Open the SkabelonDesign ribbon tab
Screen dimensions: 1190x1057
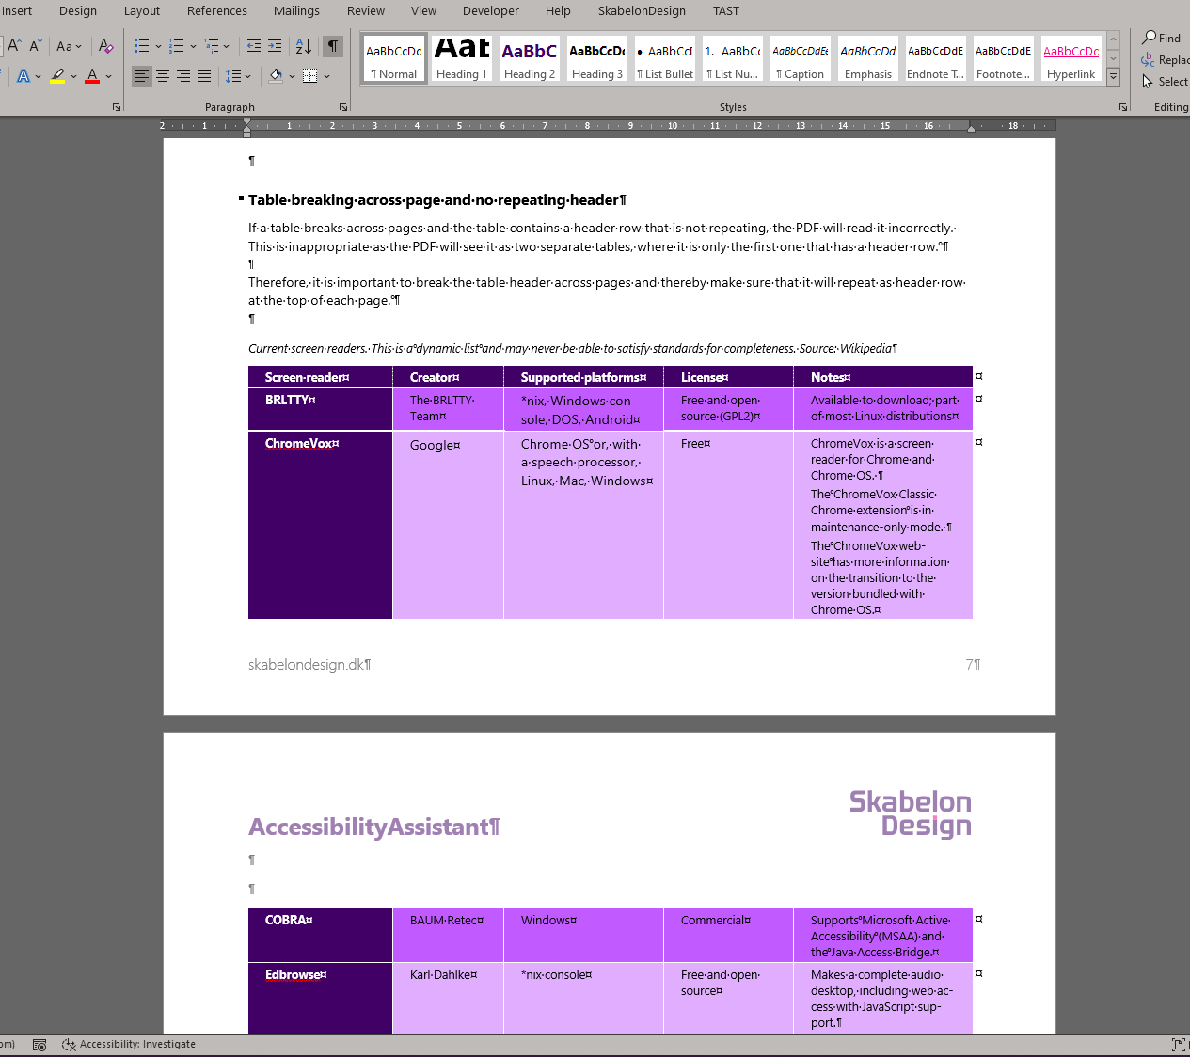(642, 11)
